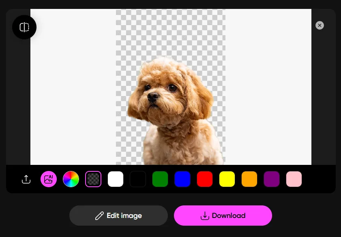341x237 pixels.
Task: Click the dog cutout preview image
Action: (171, 87)
